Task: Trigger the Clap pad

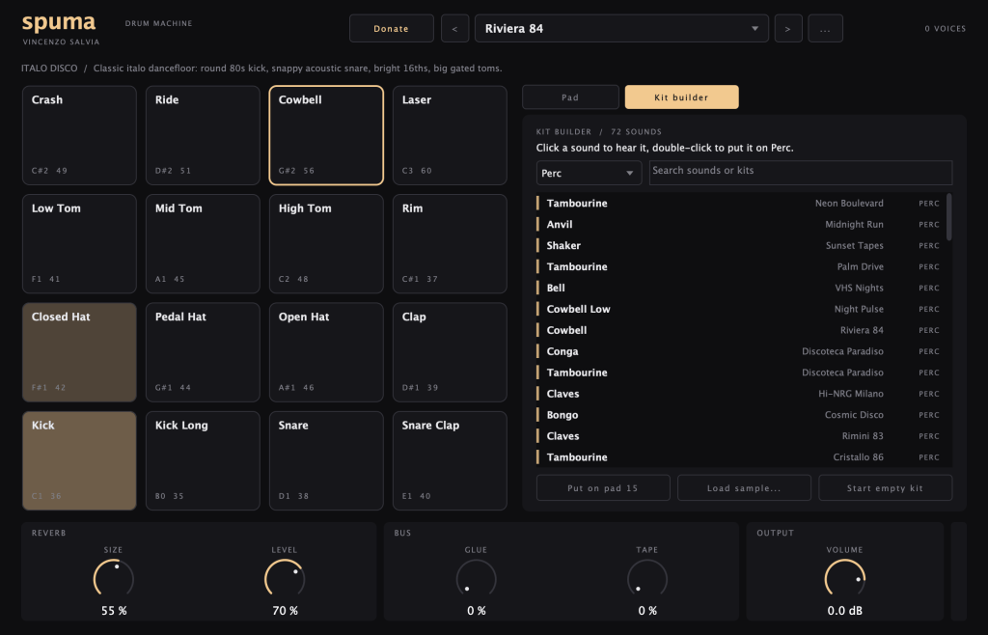Action: (450, 352)
